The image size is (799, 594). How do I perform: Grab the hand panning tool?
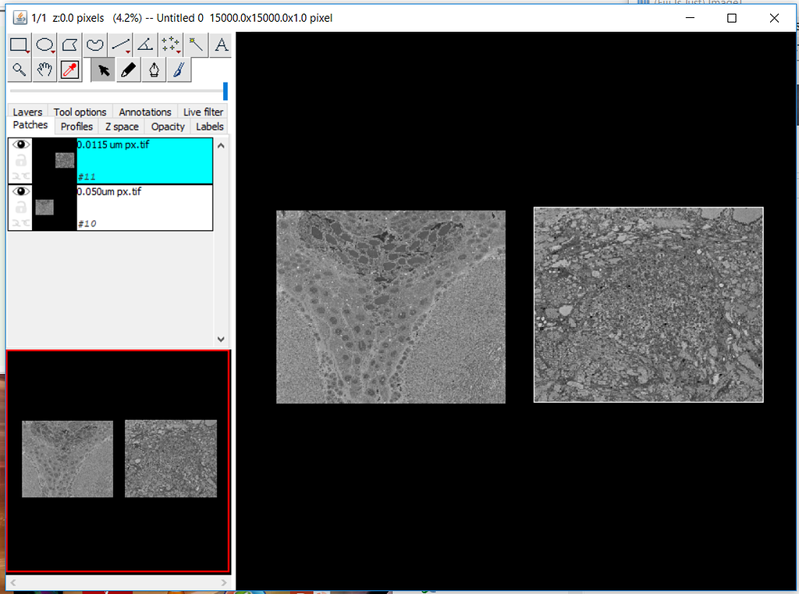(x=44, y=69)
